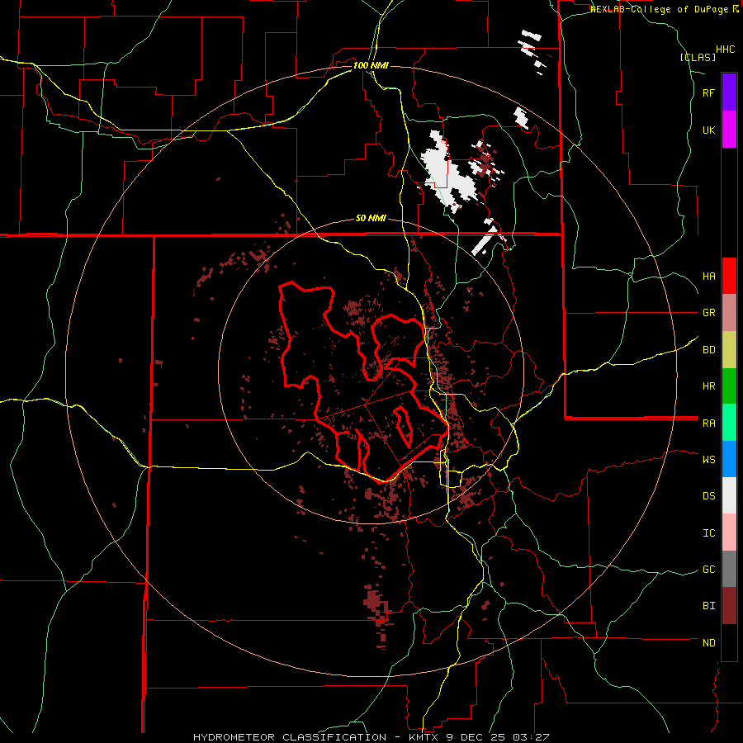
Task: Click the RA legend label
Action: [x=709, y=424]
